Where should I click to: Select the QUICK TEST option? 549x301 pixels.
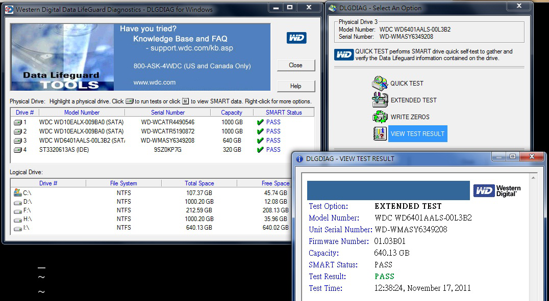pos(407,83)
